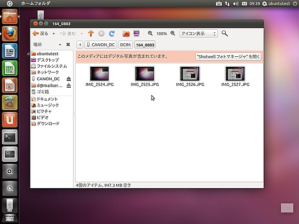Select ネットワーク in the sidebar
The width and height of the screenshot is (299, 224).
(x=52, y=72)
